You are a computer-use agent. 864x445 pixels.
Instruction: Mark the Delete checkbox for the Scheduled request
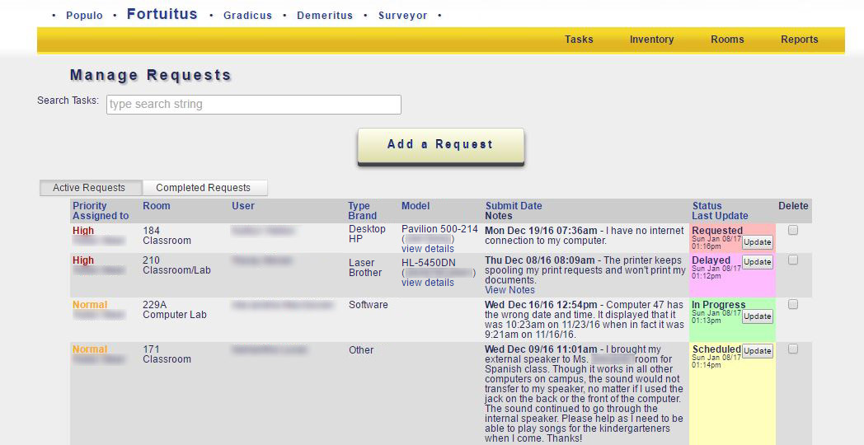pyautogui.click(x=793, y=349)
